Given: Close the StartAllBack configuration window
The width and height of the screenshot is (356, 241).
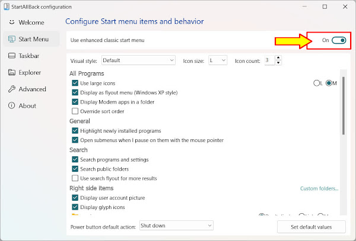Looking at the screenshot, I should coord(345,7).
